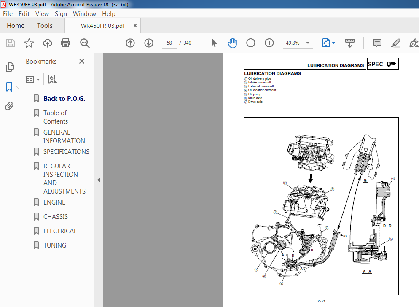
Task: Click the fit page tool icon
Action: 326,43
